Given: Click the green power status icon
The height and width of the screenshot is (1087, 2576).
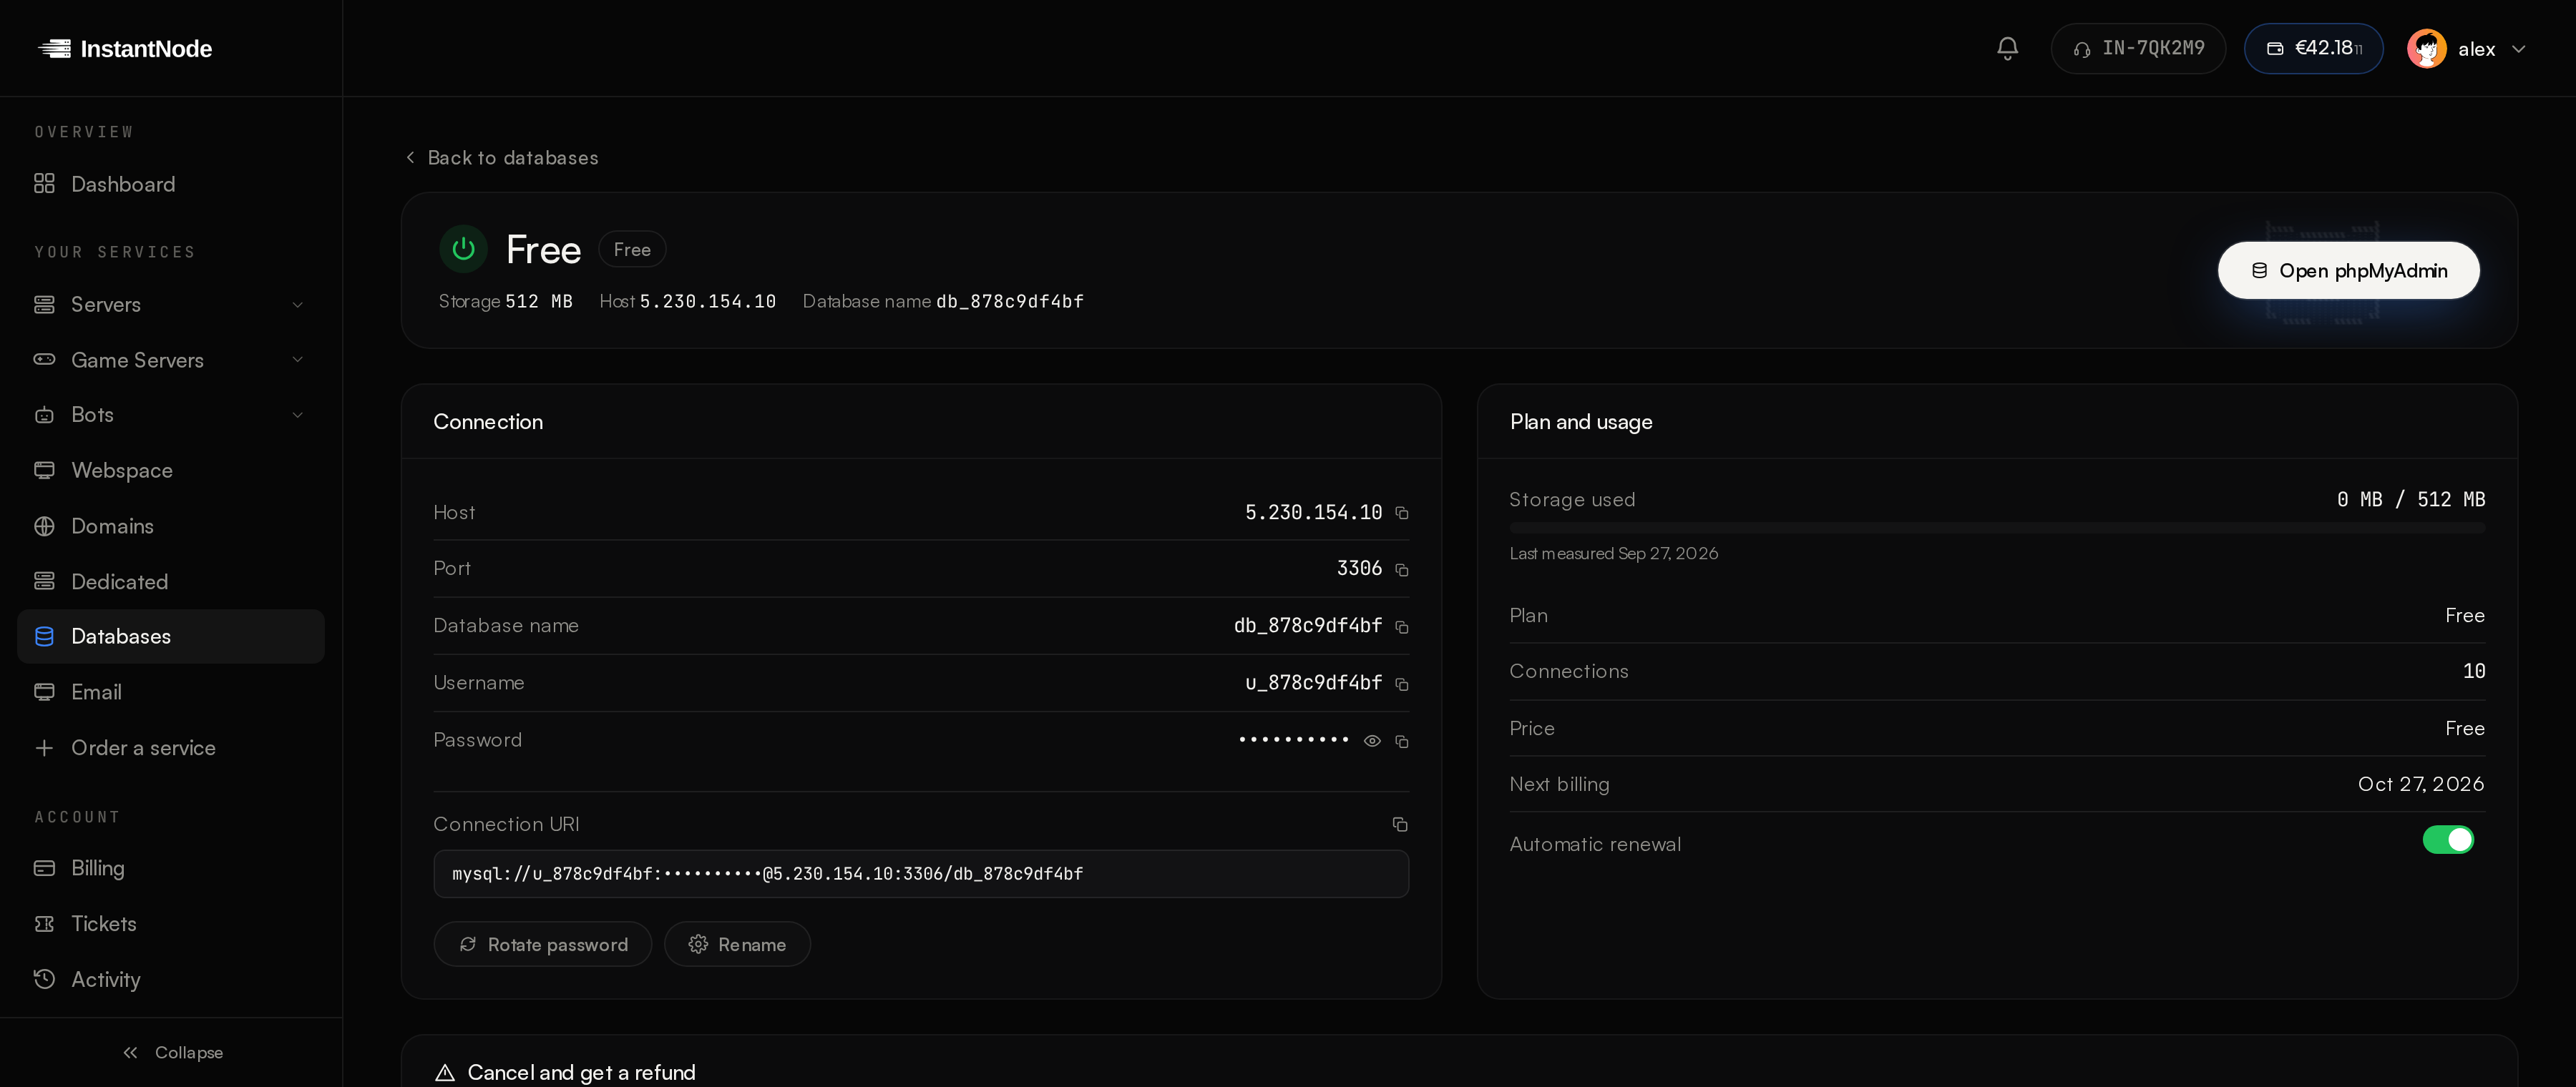Looking at the screenshot, I should point(463,249).
